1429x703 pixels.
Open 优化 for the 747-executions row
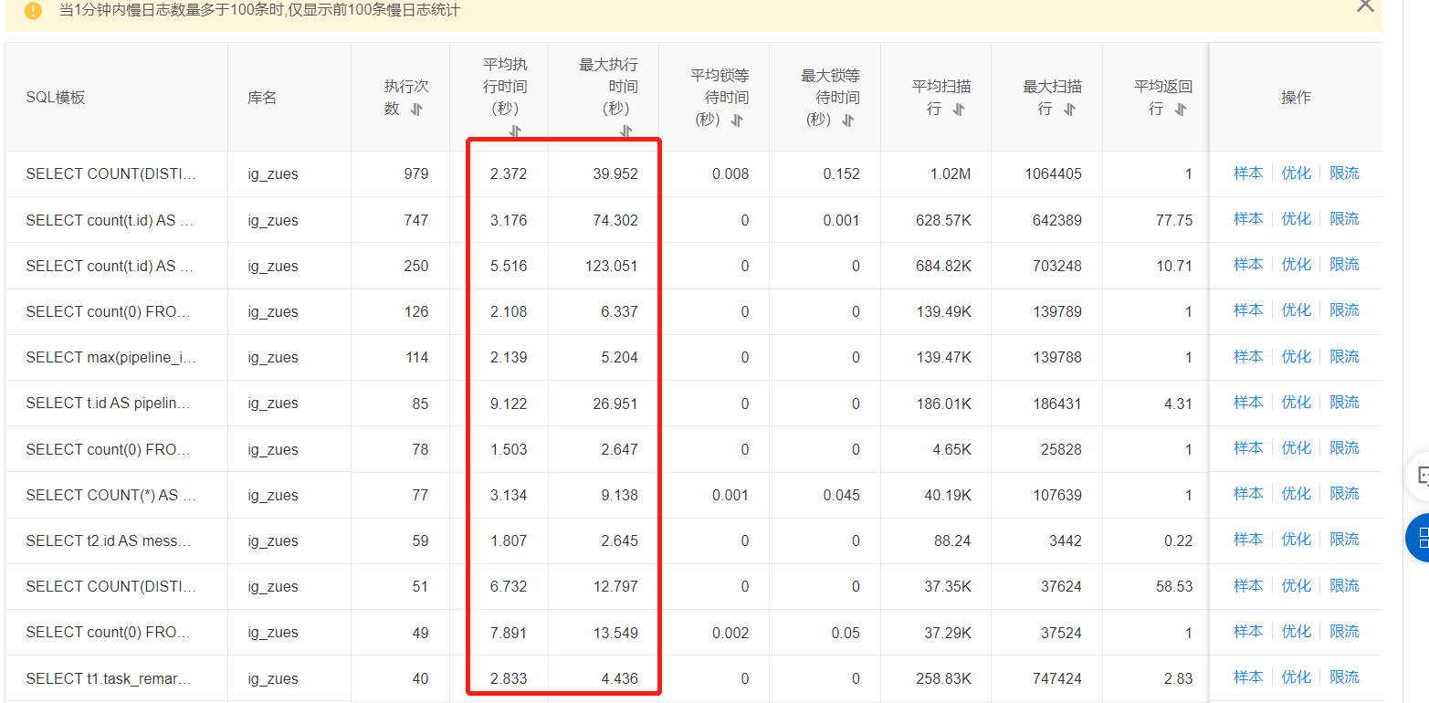click(x=1296, y=219)
